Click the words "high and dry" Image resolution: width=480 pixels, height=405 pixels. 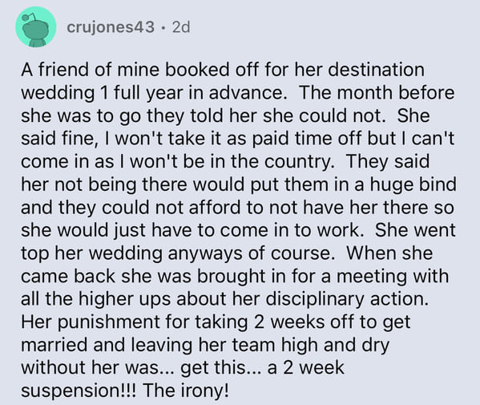click(335, 345)
